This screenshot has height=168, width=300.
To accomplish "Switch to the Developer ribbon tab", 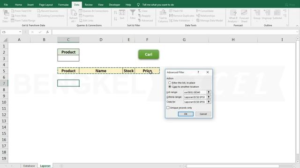I will (114, 5).
